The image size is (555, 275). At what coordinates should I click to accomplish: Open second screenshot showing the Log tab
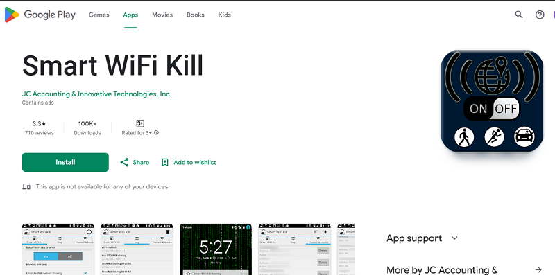pos(137,249)
